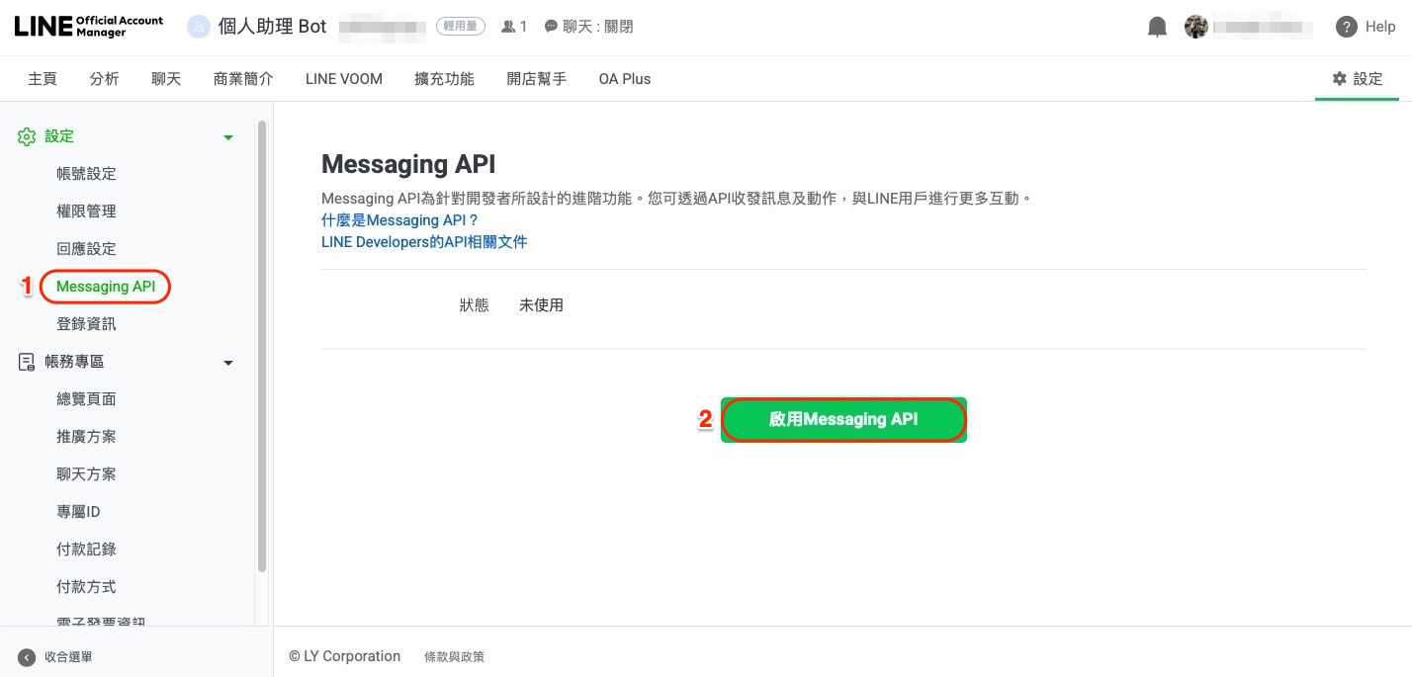Click the sidebar vertical scrollbar
1412x677 pixels.
tap(261, 346)
